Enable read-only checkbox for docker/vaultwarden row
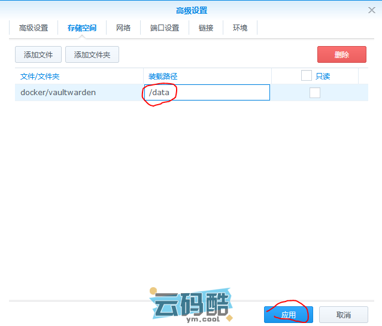The image size is (382, 326). click(x=314, y=93)
